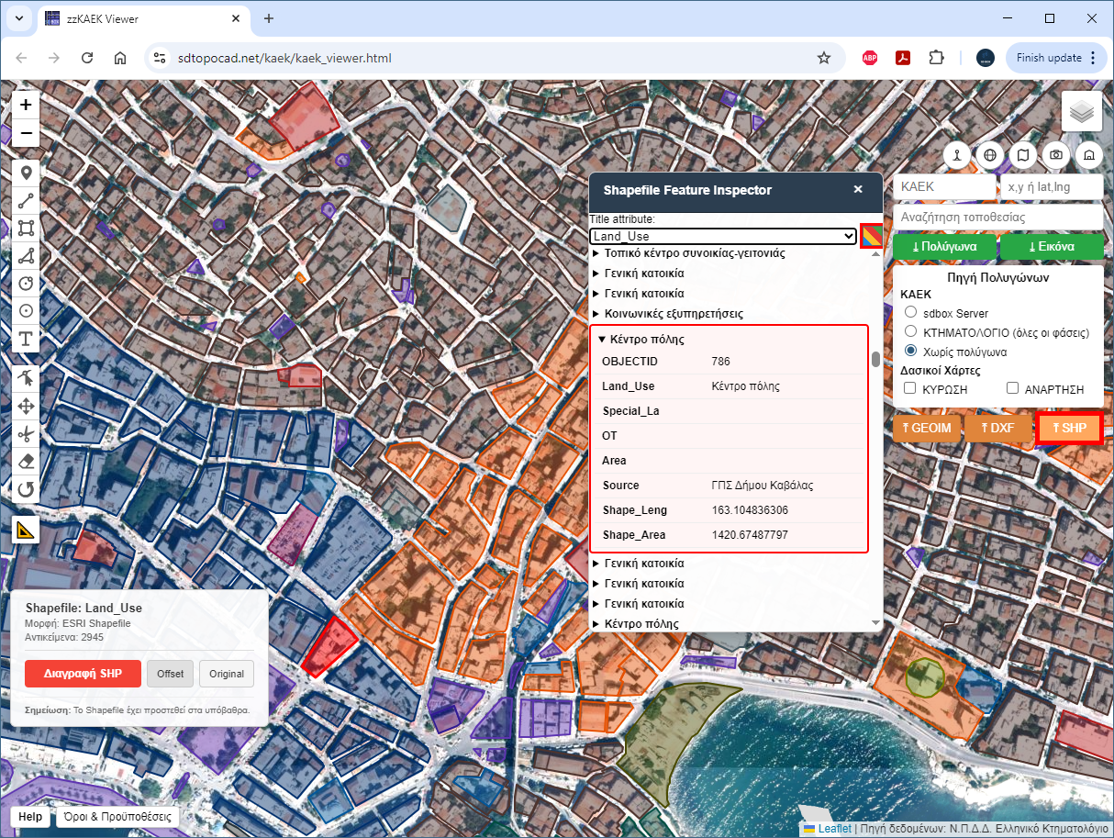Screen dimensions: 1114x838
Task: Click the text label tool
Action: (26, 340)
